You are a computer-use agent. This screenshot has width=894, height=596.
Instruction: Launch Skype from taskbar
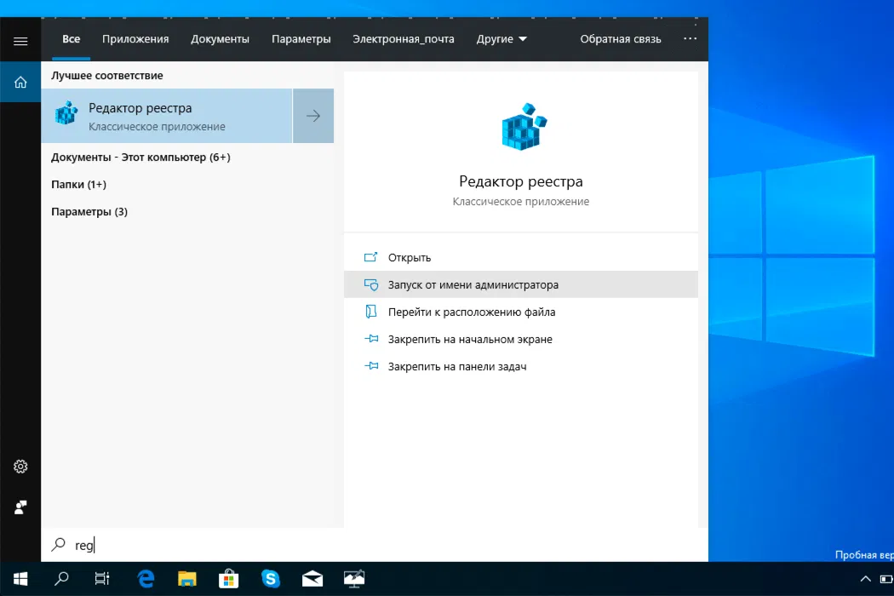[271, 579]
